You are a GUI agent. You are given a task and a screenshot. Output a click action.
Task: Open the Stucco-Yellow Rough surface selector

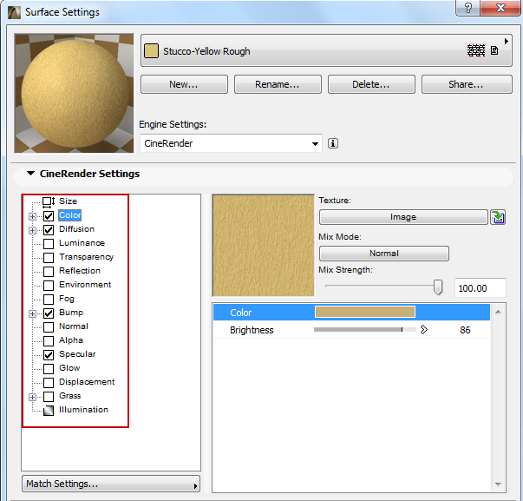pyautogui.click(x=326, y=50)
